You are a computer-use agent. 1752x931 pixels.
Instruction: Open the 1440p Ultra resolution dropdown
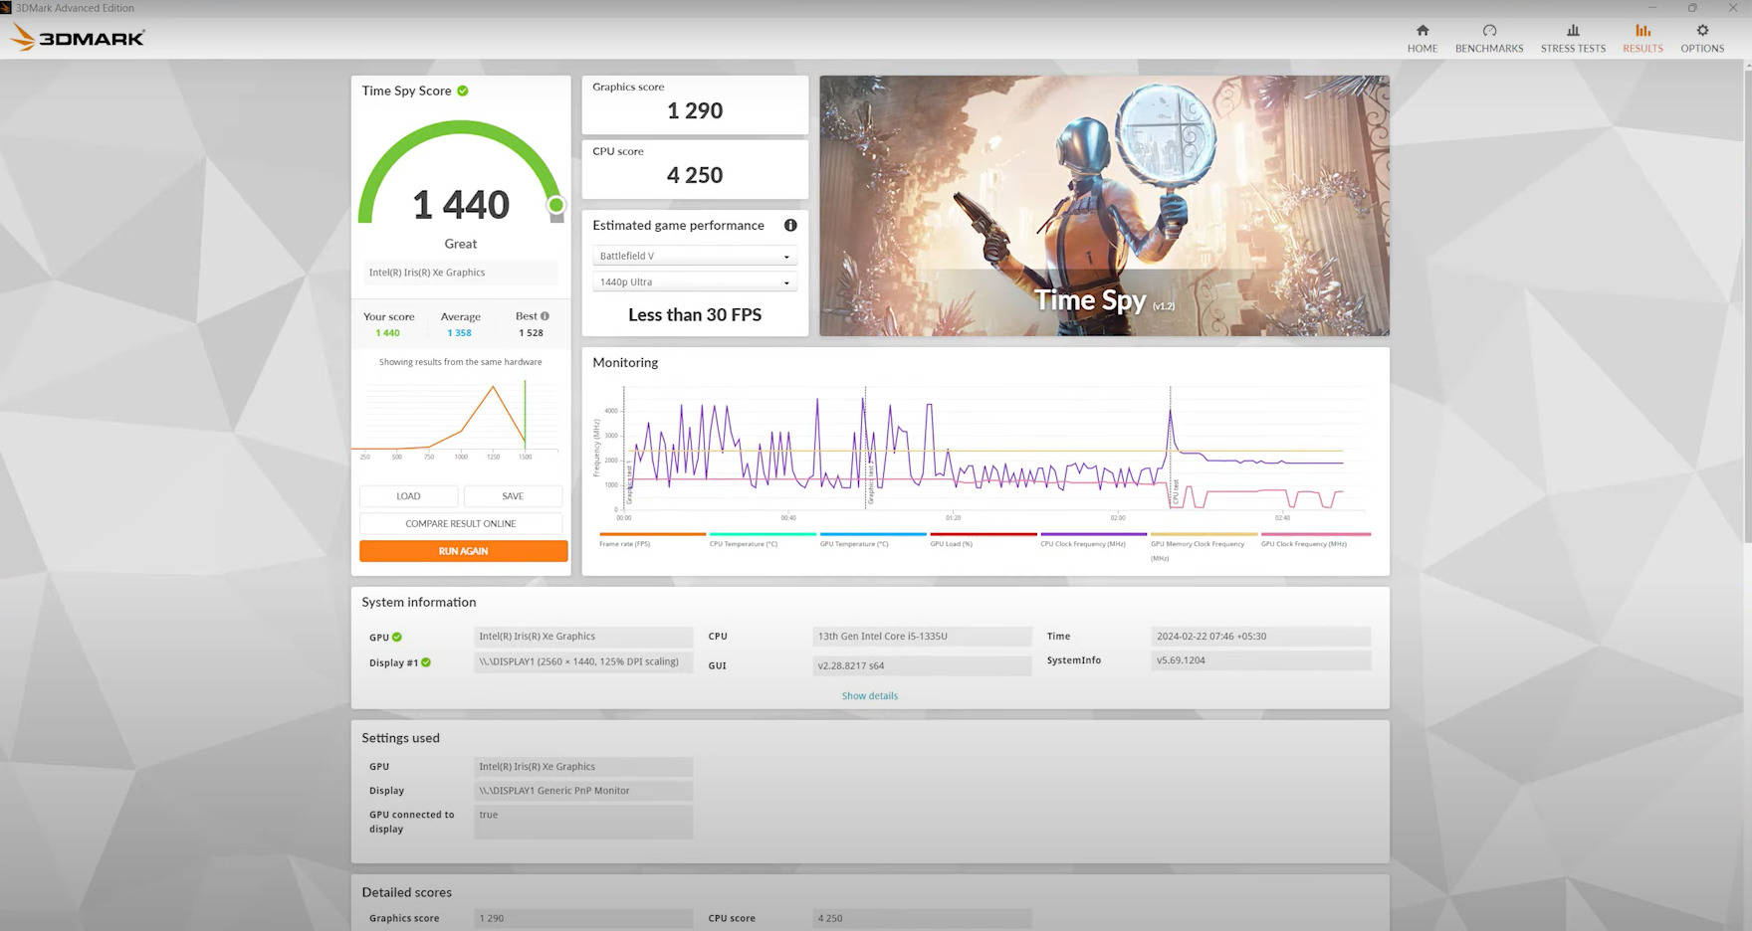click(695, 282)
